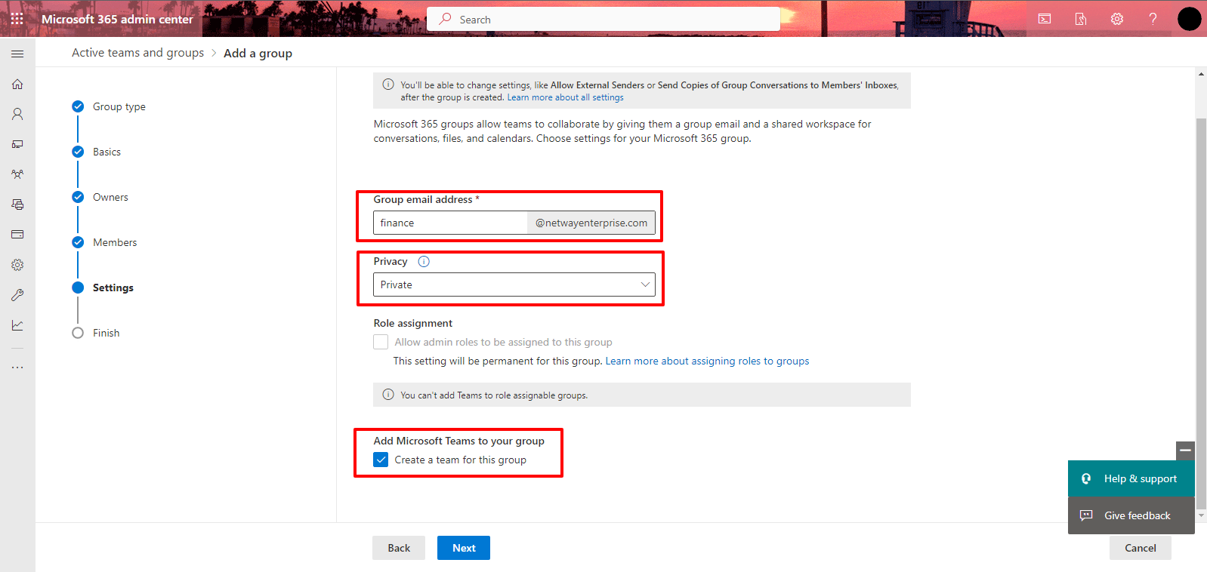Open the Setup wrench icon in sidebar
Image resolution: width=1207 pixels, height=572 pixels.
pyautogui.click(x=17, y=295)
